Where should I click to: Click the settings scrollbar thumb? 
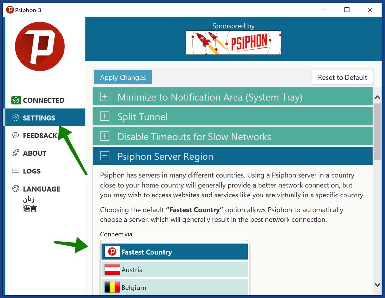click(x=377, y=132)
